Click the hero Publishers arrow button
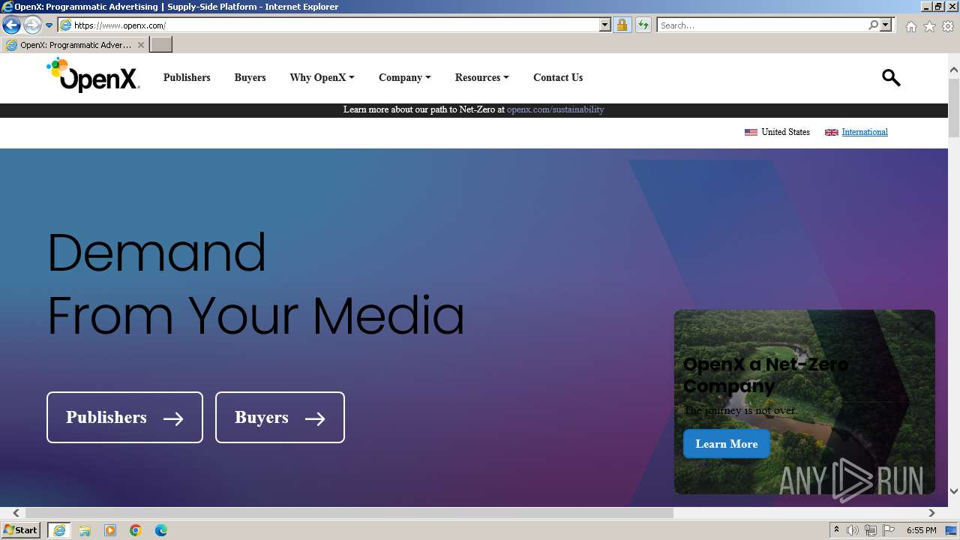This screenshot has width=960, height=540. coord(124,417)
